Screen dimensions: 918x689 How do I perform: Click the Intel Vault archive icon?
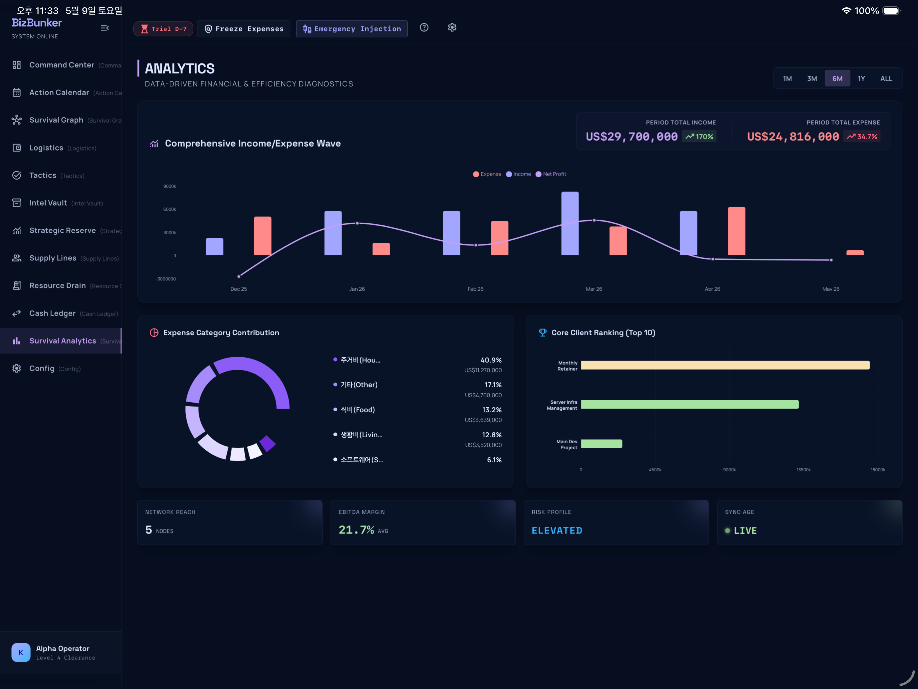[17, 203]
